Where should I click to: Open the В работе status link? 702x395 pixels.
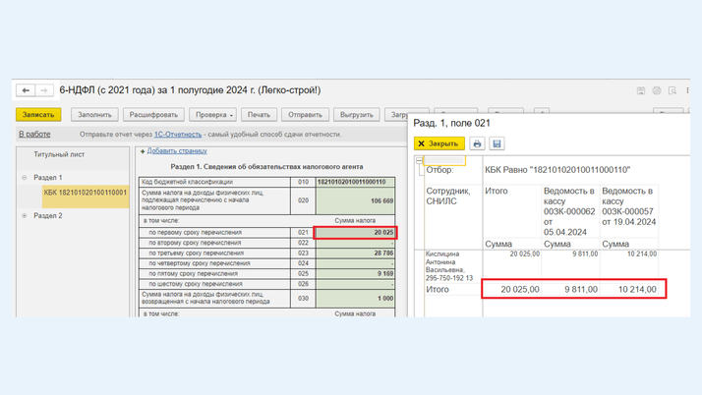[34, 135]
